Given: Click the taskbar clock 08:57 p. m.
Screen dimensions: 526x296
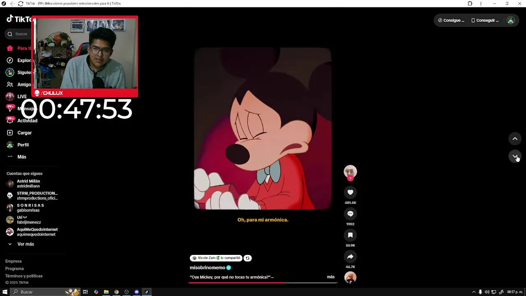Looking at the screenshot, I should coord(515,292).
